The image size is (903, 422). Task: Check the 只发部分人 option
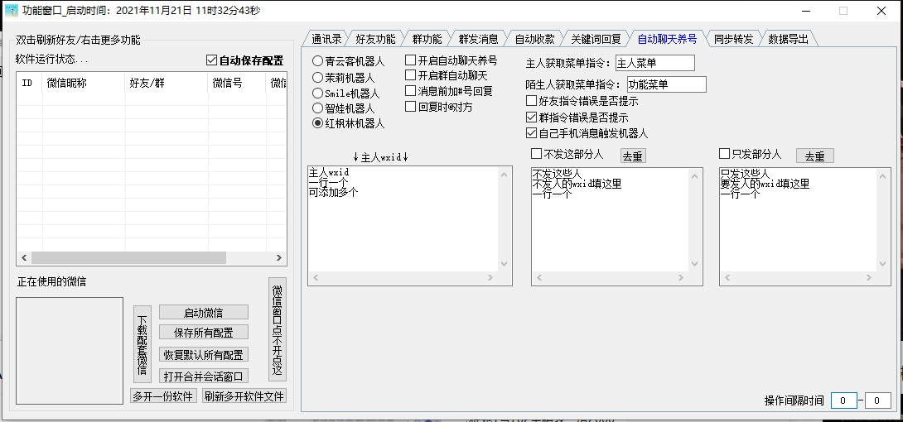pos(725,154)
